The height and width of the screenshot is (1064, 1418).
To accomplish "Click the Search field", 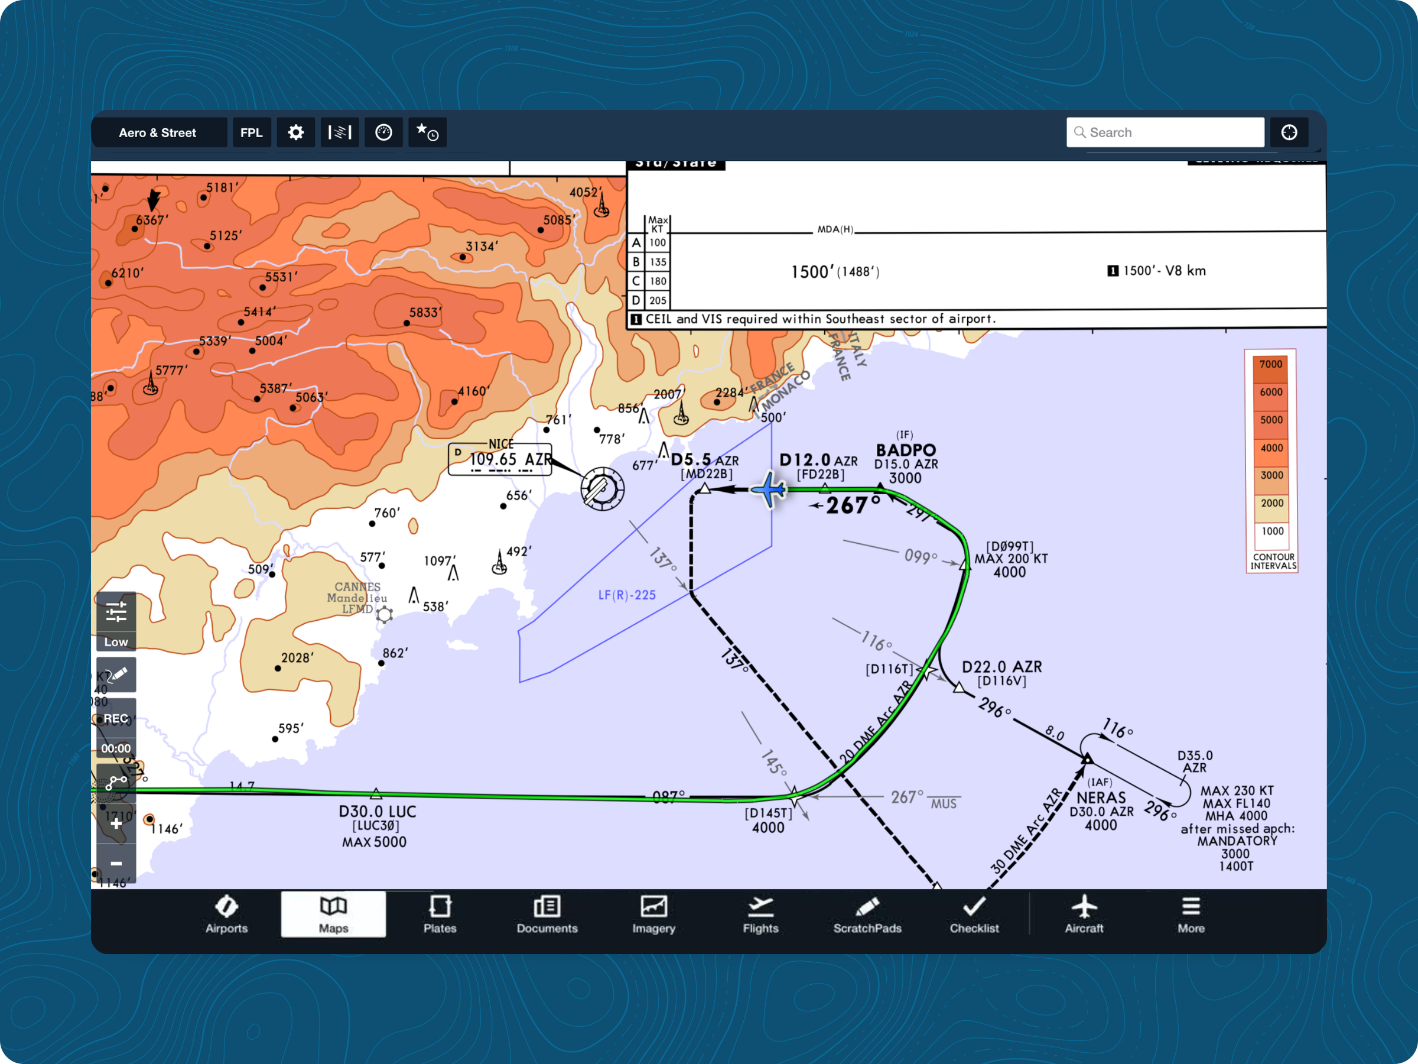I will (x=1165, y=133).
